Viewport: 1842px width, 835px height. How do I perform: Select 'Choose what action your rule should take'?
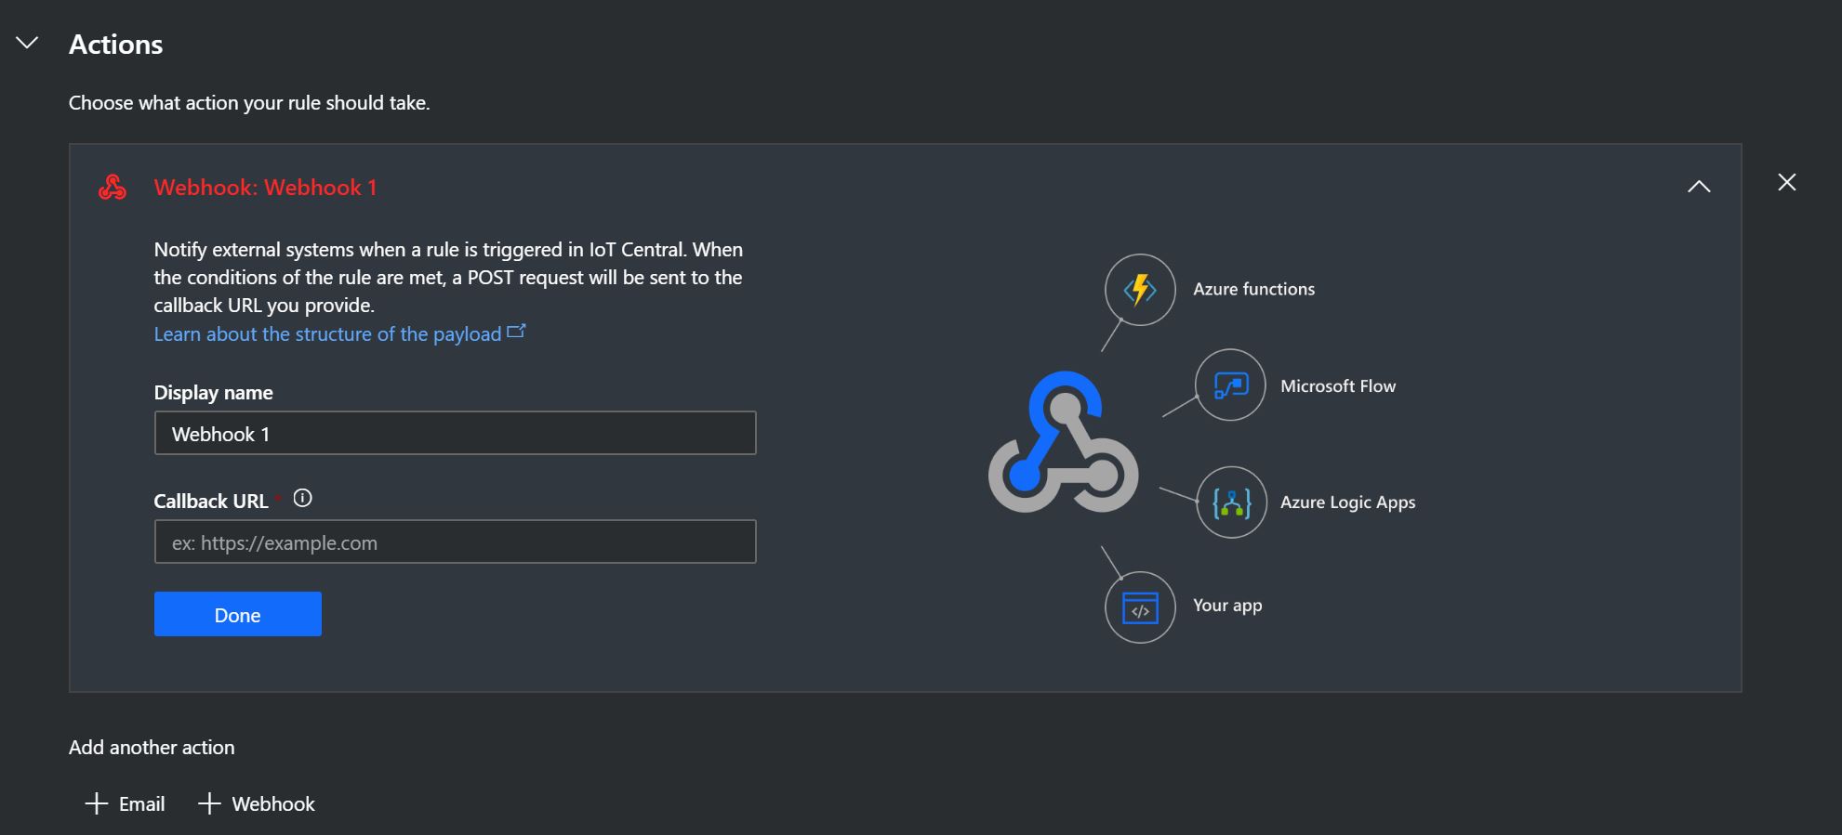[x=249, y=103]
